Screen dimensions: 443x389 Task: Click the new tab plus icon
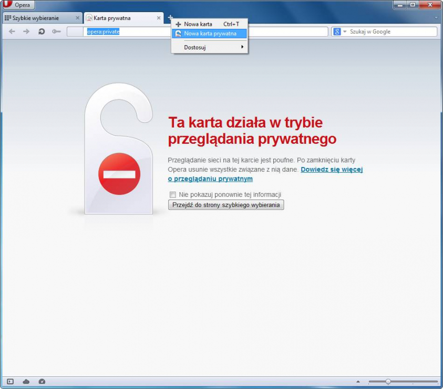[170, 18]
